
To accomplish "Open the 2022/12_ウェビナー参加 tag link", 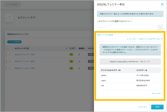I will coord(24,68).
